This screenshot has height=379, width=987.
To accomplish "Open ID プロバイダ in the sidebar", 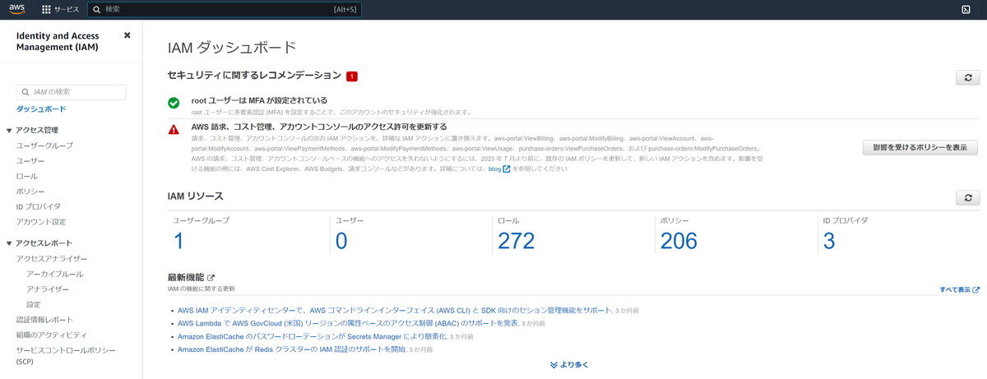I will pyautogui.click(x=39, y=206).
